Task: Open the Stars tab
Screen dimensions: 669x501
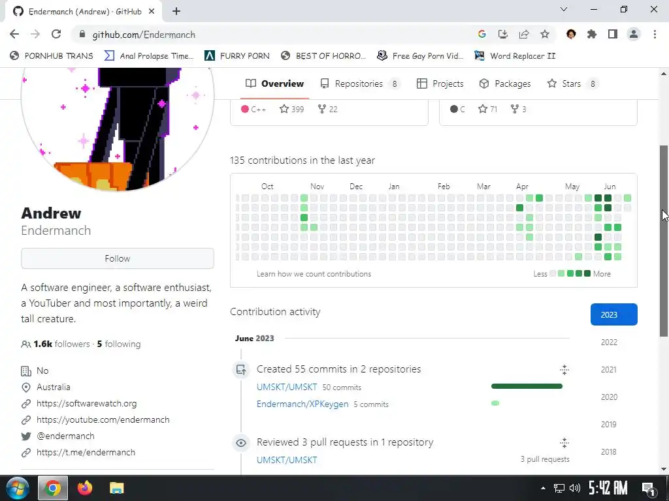Action: pos(572,83)
